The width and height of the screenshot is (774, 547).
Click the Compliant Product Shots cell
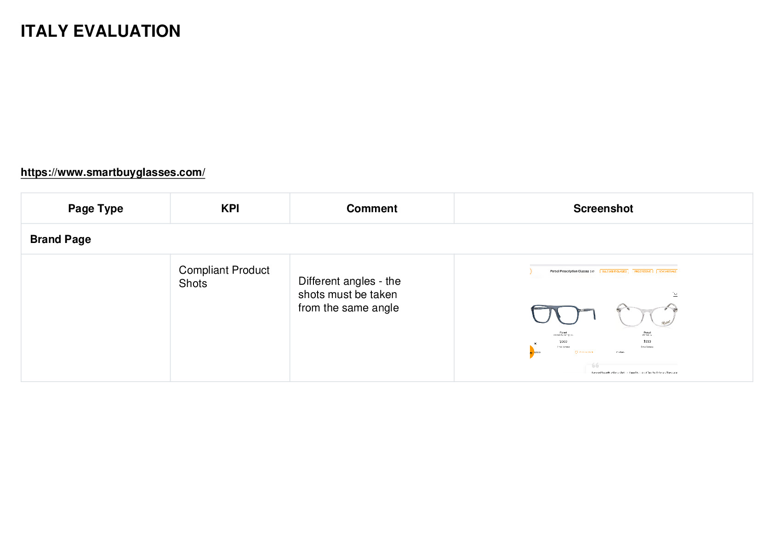(x=224, y=276)
